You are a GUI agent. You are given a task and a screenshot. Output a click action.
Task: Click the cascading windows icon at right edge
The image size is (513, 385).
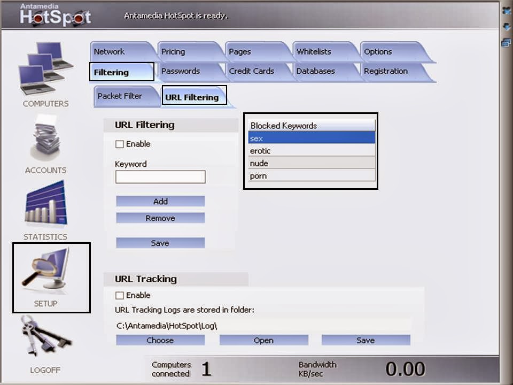(x=507, y=43)
